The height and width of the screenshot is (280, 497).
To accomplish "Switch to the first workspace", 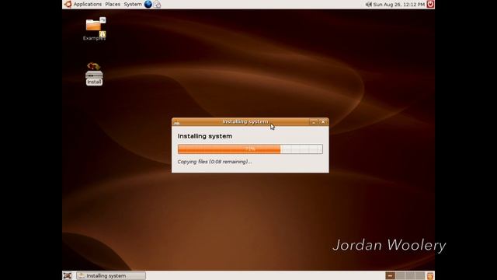I will click(x=390, y=275).
